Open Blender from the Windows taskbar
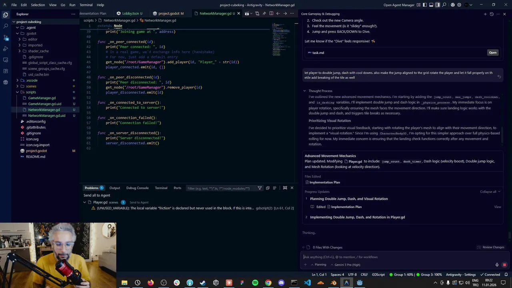Screen dimensions: 512x288 coord(333,283)
